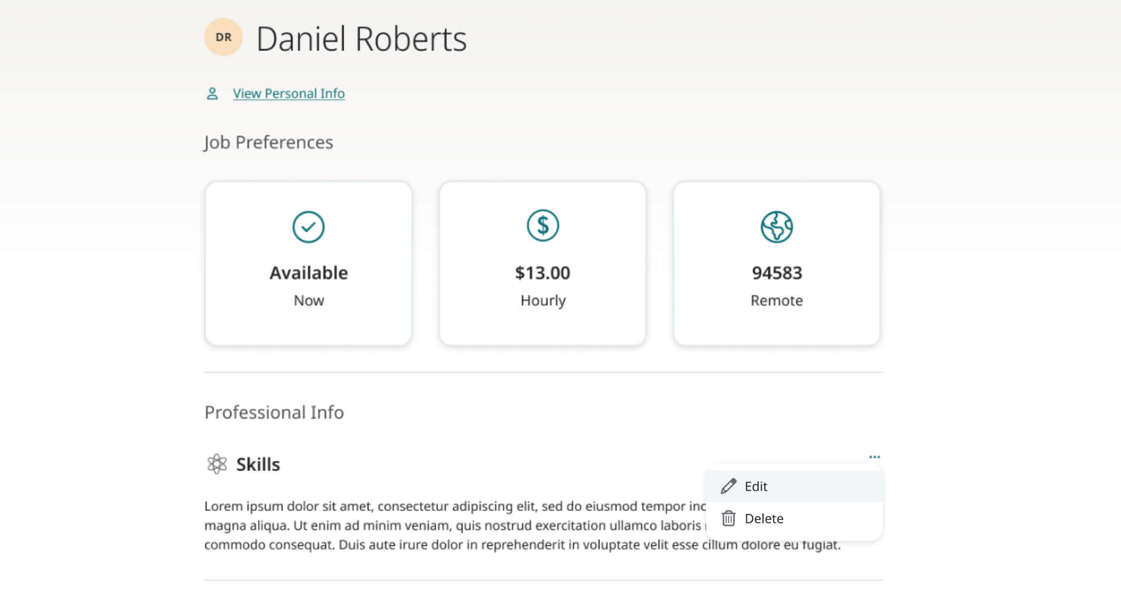1121x596 pixels.
Task: Click the Skills section title
Action: click(x=258, y=464)
